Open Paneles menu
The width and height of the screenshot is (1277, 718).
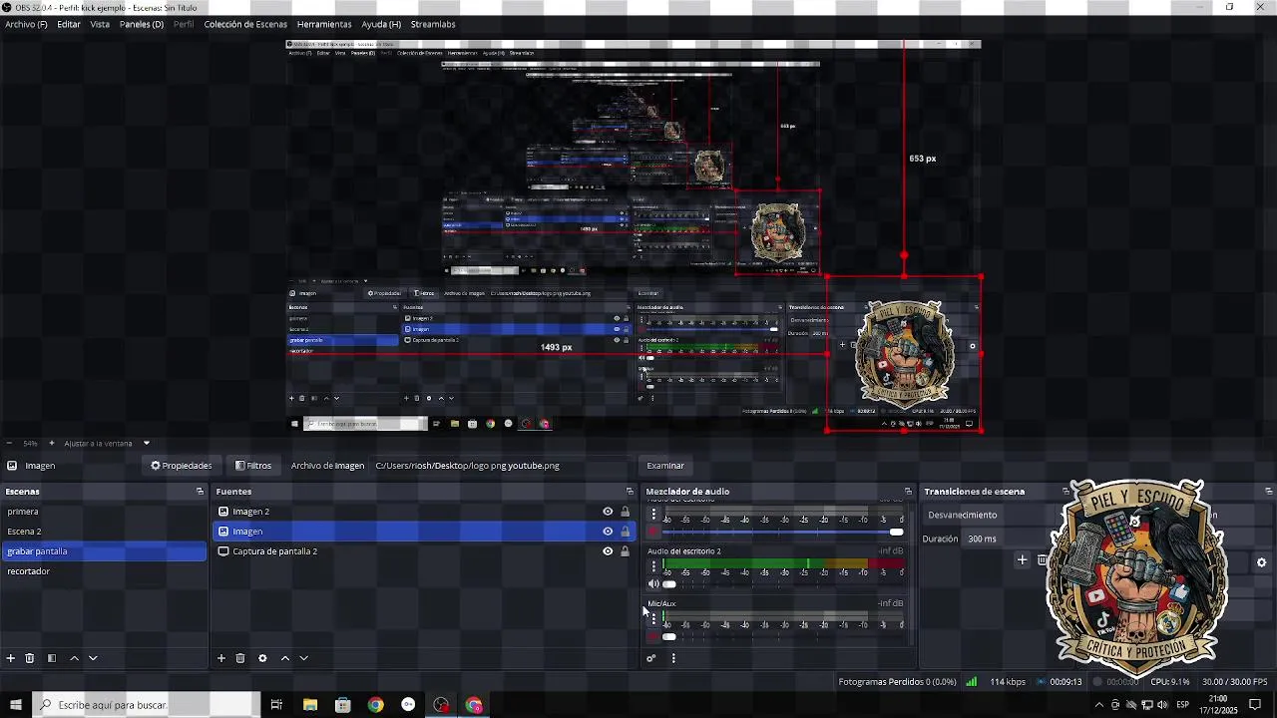pyautogui.click(x=142, y=24)
